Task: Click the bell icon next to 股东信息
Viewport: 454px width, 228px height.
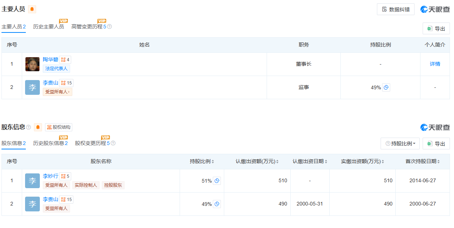Action: tap(38, 127)
